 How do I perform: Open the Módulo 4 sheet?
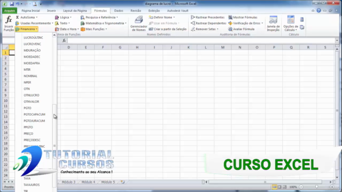pos(88,182)
